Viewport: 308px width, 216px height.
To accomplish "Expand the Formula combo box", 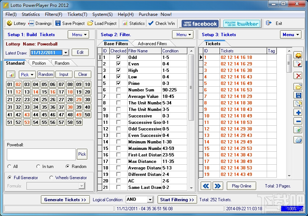I will click(82, 186).
